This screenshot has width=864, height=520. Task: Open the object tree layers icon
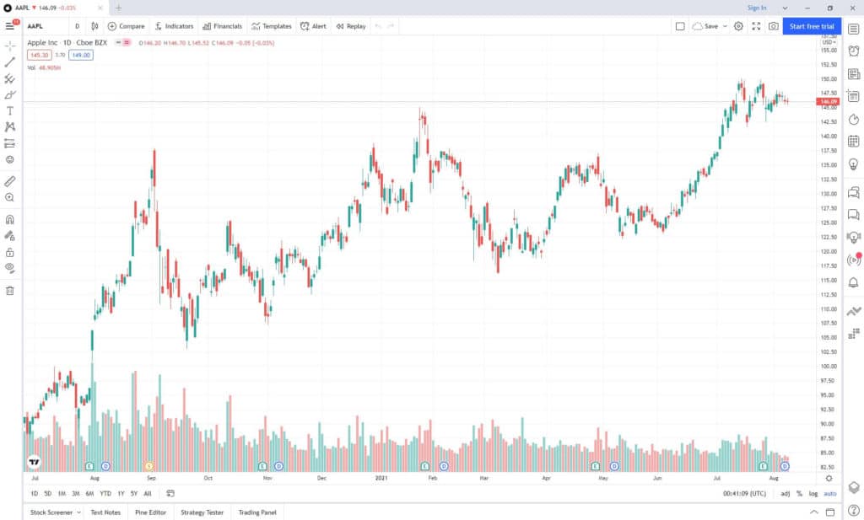[x=854, y=487]
